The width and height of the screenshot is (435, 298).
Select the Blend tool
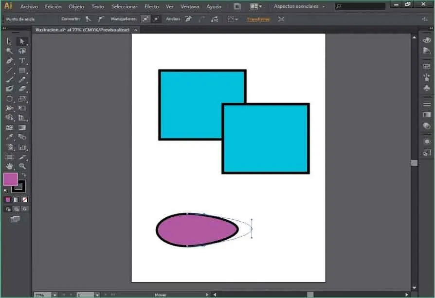pos(22,137)
